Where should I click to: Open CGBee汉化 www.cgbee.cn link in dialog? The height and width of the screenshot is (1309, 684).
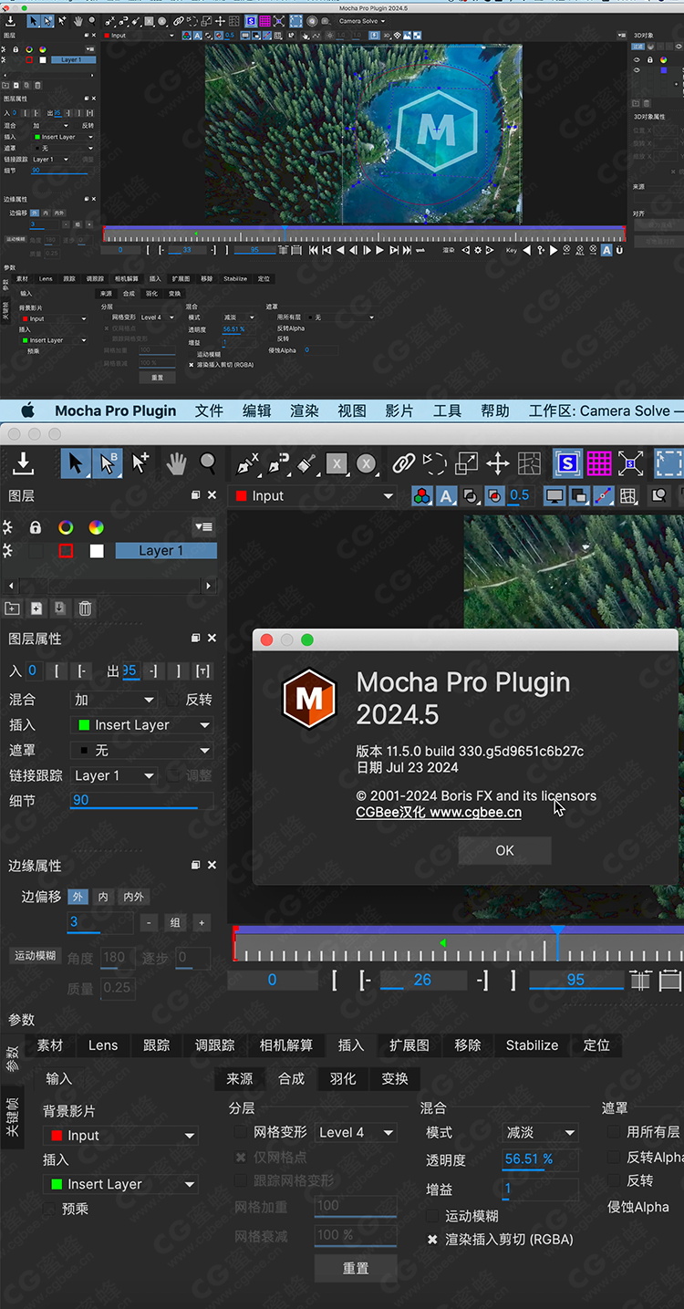point(439,812)
